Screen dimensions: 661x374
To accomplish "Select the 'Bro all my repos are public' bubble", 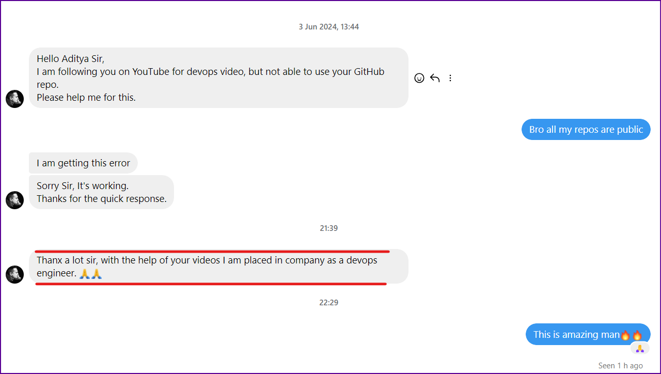I will [586, 130].
